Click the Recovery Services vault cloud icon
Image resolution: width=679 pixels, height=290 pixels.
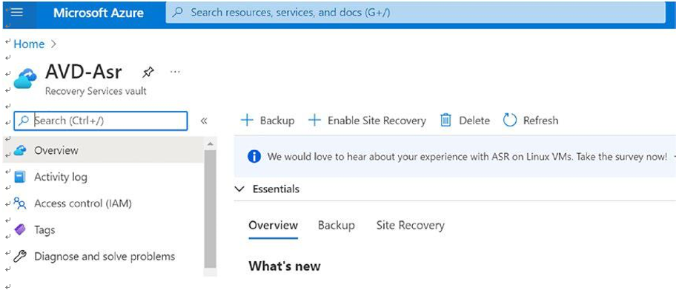(x=25, y=78)
